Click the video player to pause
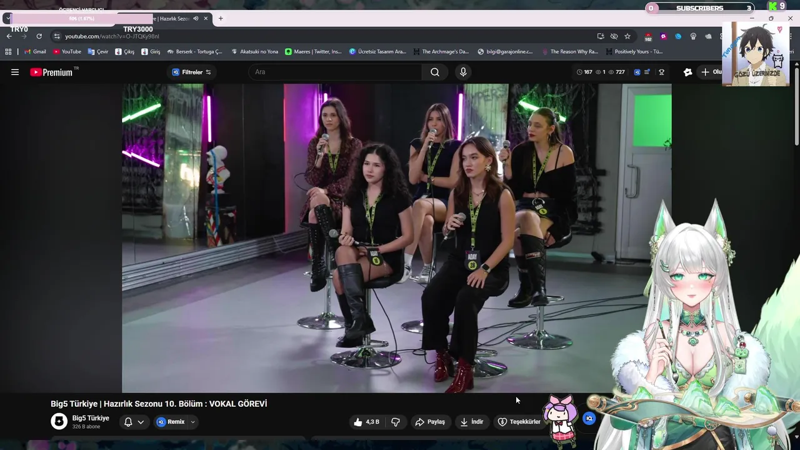 [x=397, y=238]
